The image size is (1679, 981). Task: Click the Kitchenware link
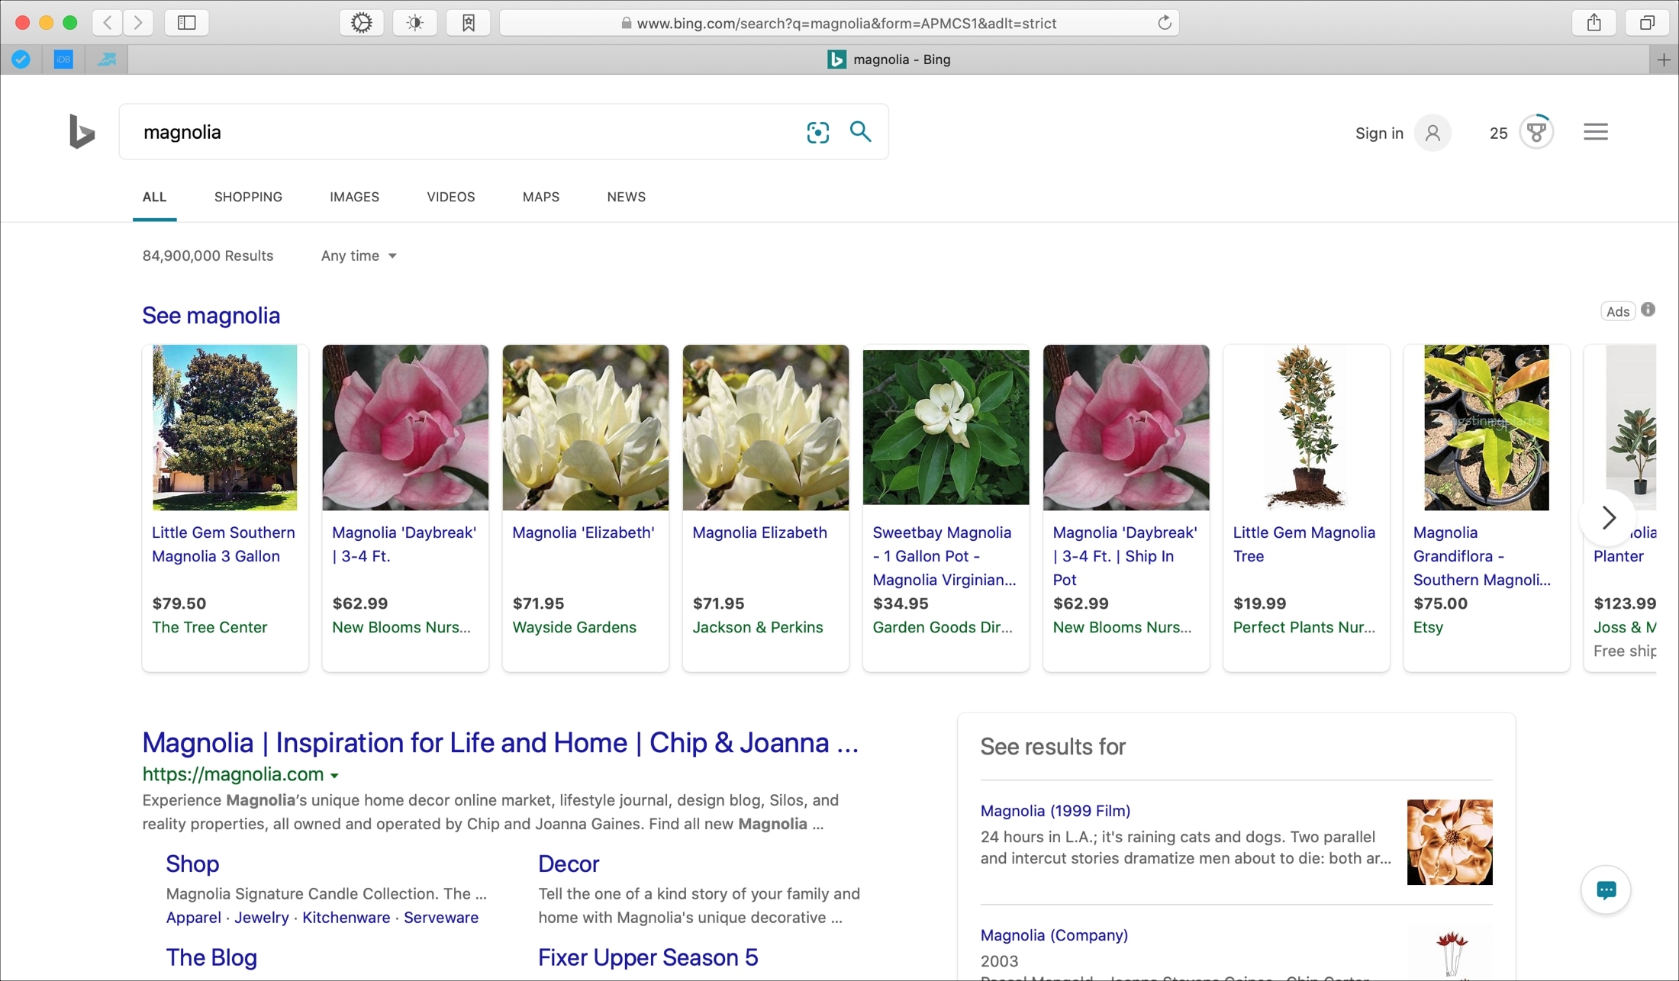[346, 918]
